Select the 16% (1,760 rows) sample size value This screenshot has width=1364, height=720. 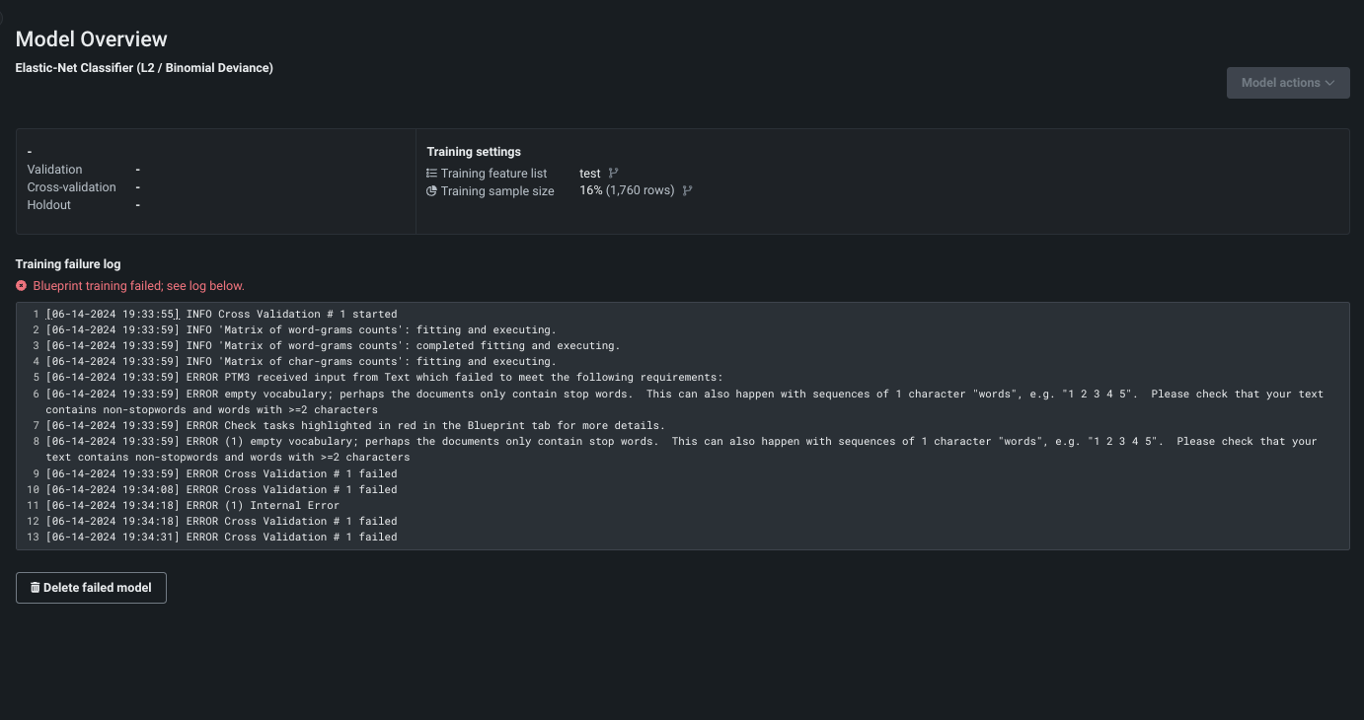point(627,191)
